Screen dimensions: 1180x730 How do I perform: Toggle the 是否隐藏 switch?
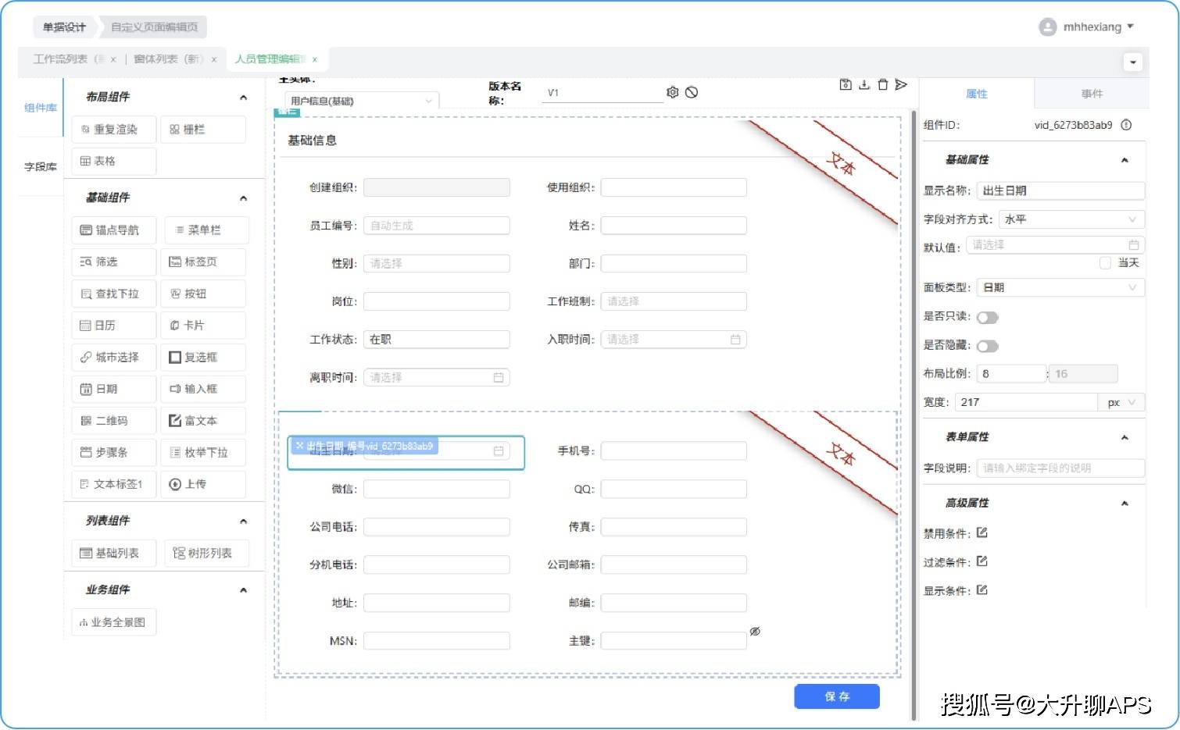pyautogui.click(x=988, y=346)
